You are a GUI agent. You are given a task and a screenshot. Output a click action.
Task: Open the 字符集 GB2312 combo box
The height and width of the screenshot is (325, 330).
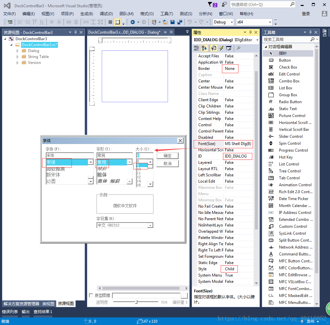[125, 225]
